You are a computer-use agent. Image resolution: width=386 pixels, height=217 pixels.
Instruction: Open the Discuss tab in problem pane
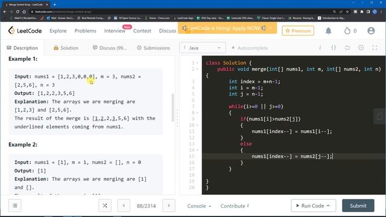coord(110,48)
